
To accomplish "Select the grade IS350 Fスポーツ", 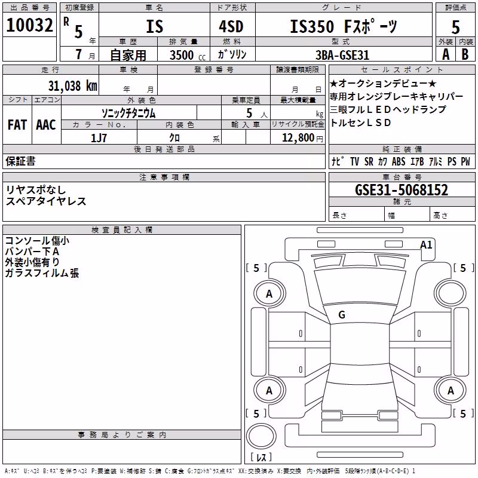I will coord(344,26).
